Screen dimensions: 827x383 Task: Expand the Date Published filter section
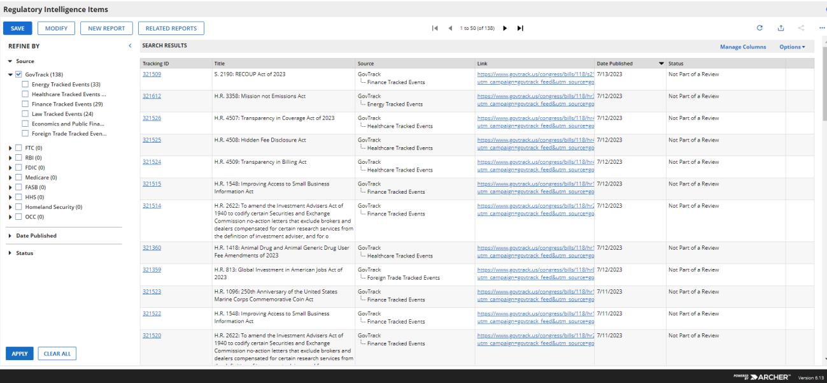coord(36,236)
